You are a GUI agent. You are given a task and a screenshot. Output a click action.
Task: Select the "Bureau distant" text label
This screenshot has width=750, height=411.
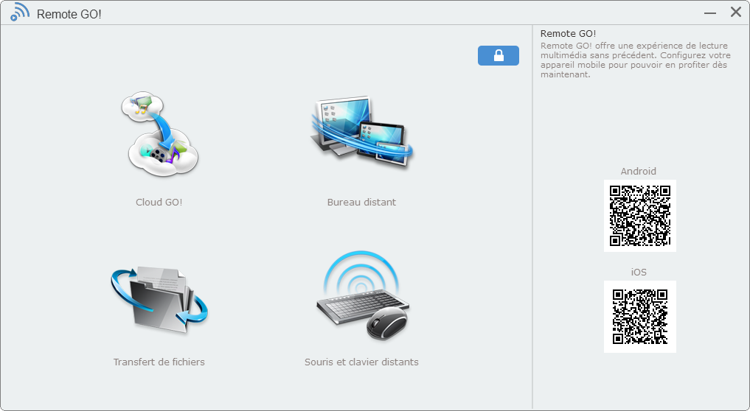pyautogui.click(x=361, y=203)
